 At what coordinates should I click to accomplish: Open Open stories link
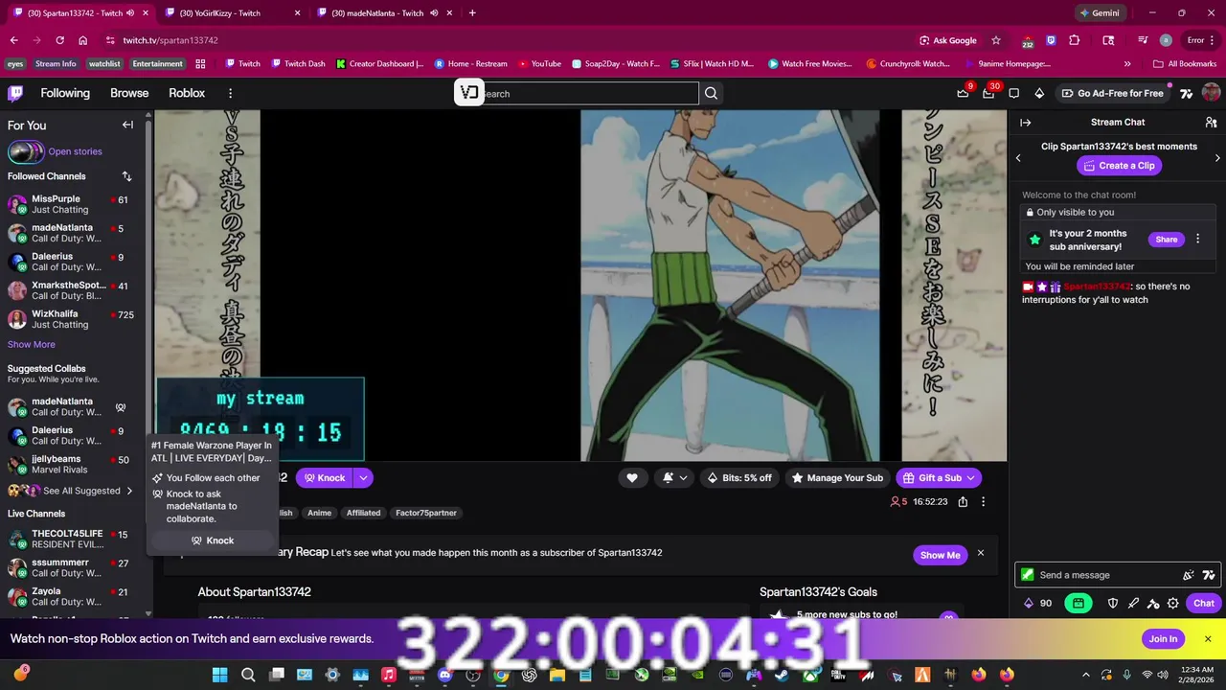75,151
